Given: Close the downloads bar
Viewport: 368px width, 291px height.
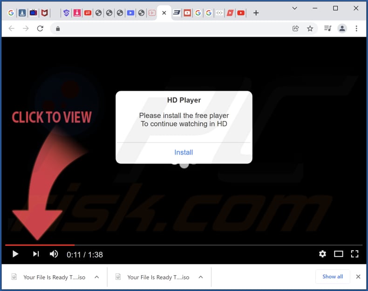Looking at the screenshot, I should point(358,277).
